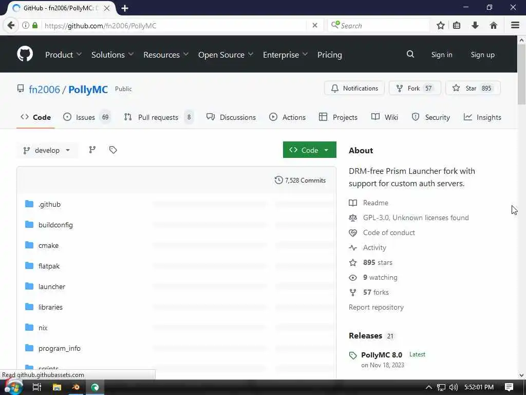Open the launcher folder
526x395 pixels.
click(x=52, y=286)
